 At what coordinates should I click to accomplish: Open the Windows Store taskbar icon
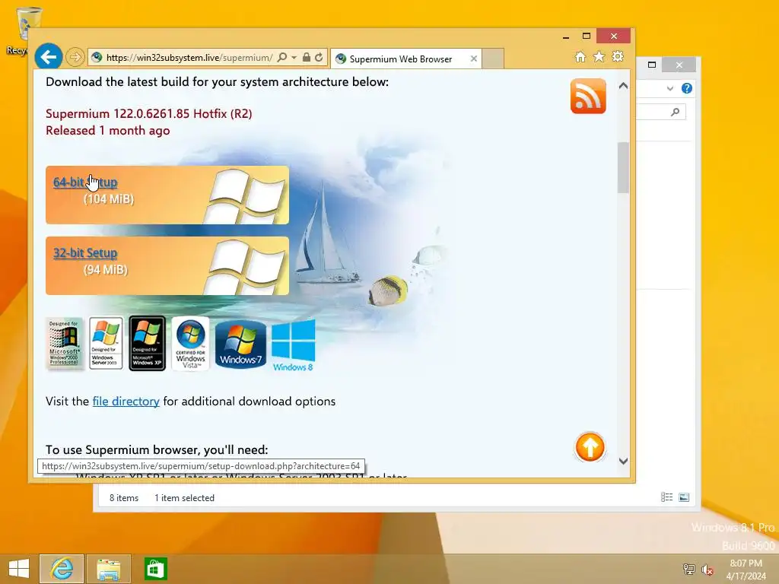[155, 569]
